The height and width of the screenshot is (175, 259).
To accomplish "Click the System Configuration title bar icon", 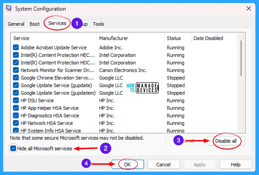I will point(9,8).
